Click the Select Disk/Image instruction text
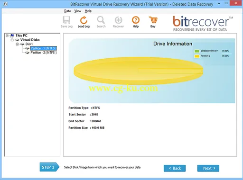Image resolution: width=243 pixels, height=180 pixels. tap(102, 167)
